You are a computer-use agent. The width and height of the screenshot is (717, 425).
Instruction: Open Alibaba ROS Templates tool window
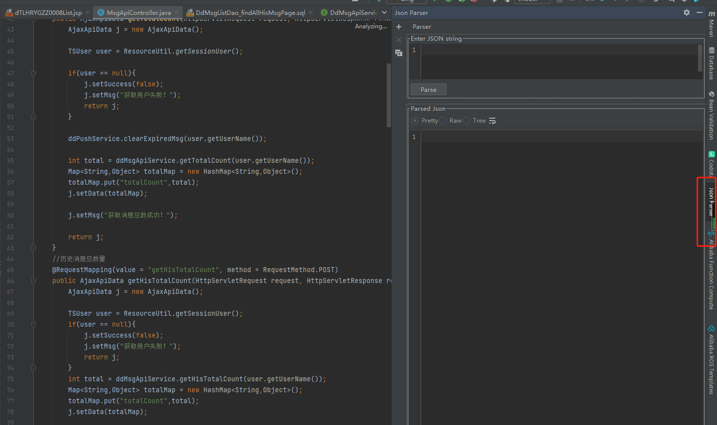pyautogui.click(x=712, y=360)
